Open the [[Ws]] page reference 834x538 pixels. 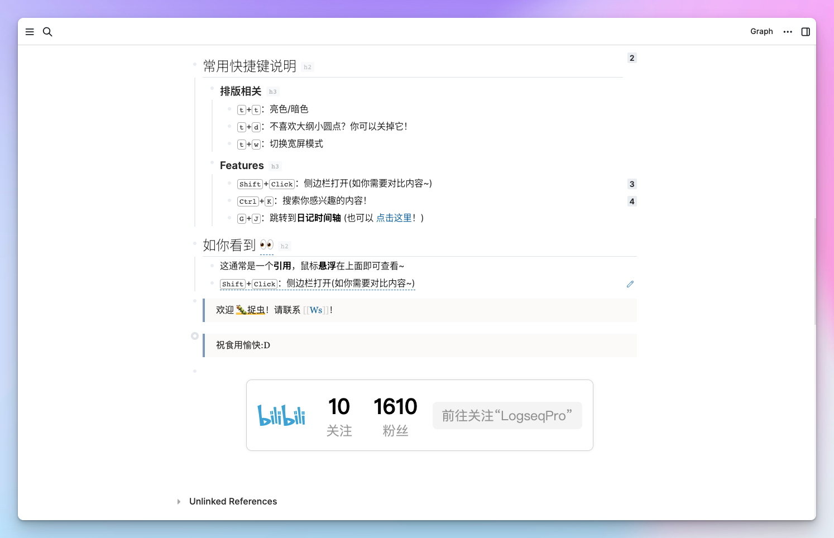(316, 310)
